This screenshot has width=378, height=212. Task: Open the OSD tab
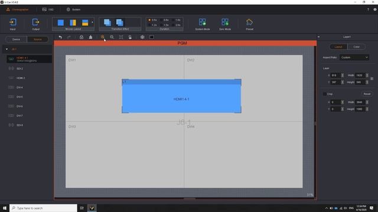(x=48, y=9)
